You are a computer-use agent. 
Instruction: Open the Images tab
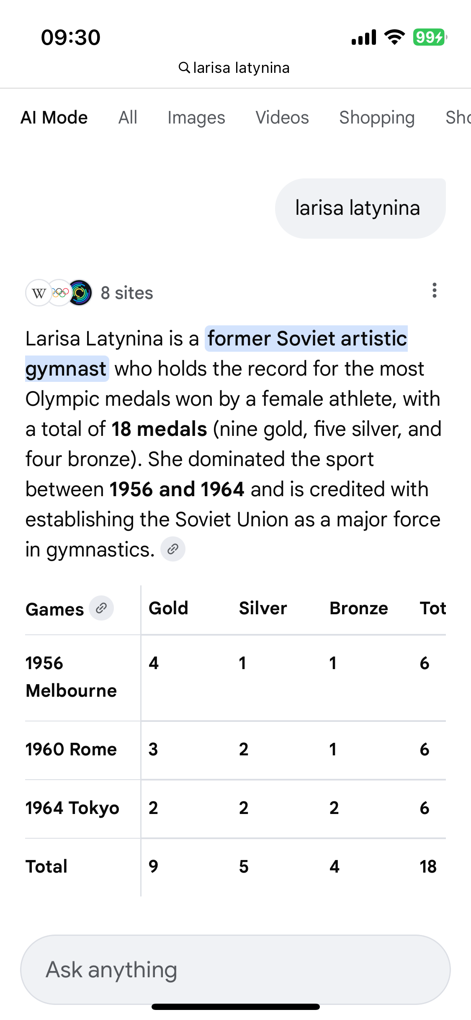tap(196, 118)
